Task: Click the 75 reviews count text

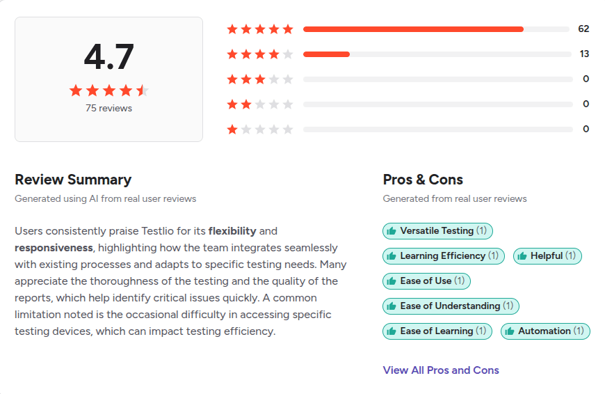Action: pyautogui.click(x=108, y=109)
